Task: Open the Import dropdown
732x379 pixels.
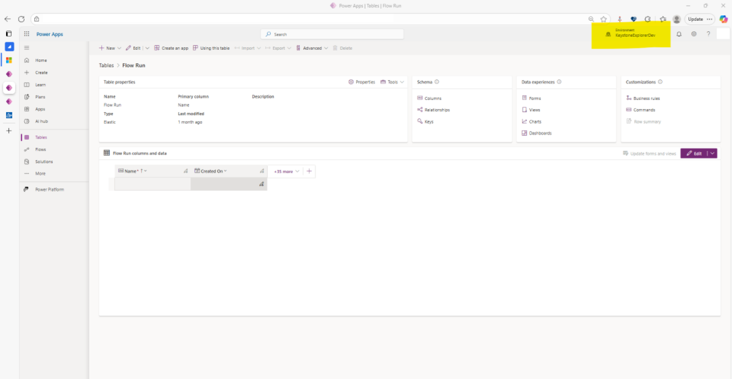Action: click(247, 48)
